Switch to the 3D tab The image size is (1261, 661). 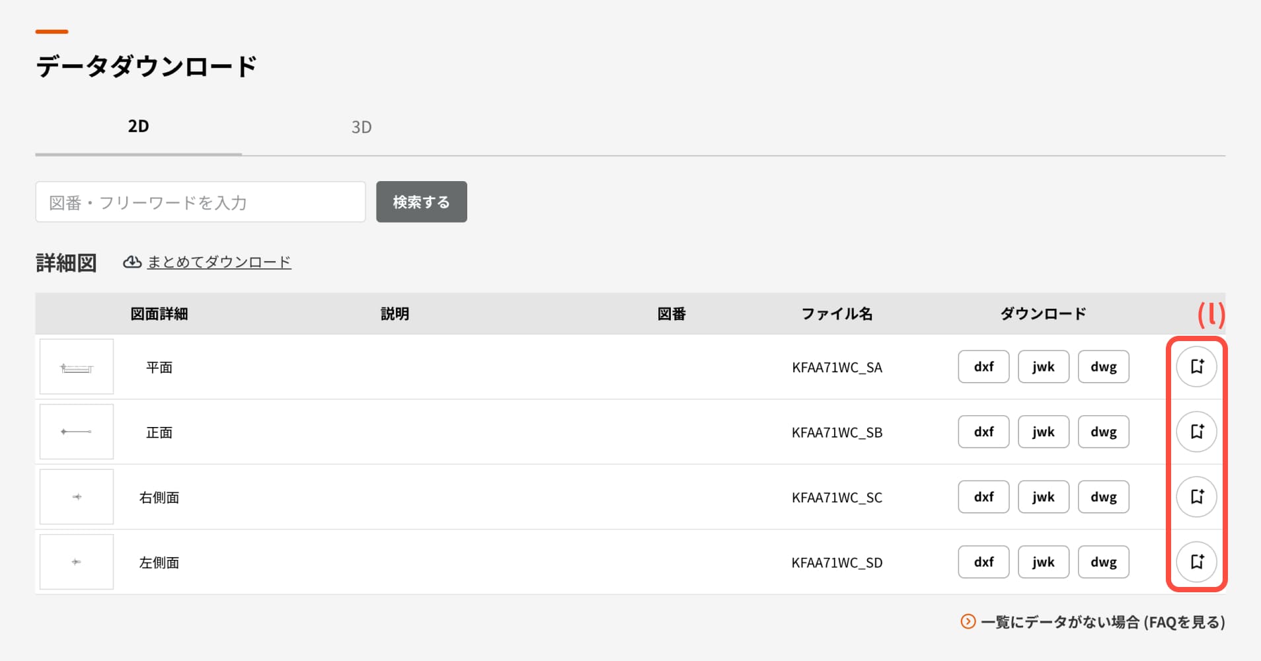pyautogui.click(x=361, y=127)
